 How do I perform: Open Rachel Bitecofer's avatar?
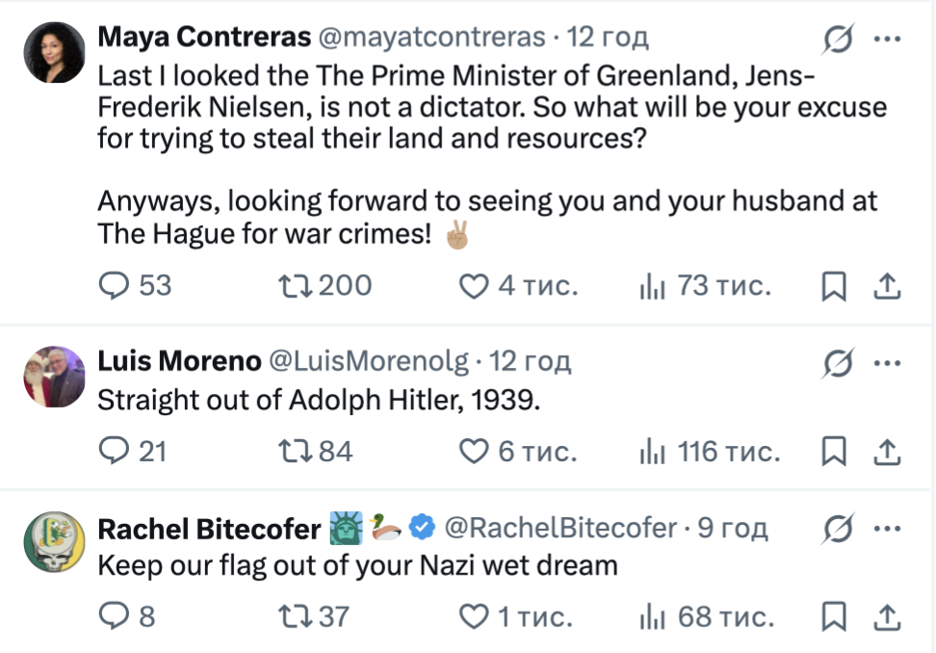54,541
